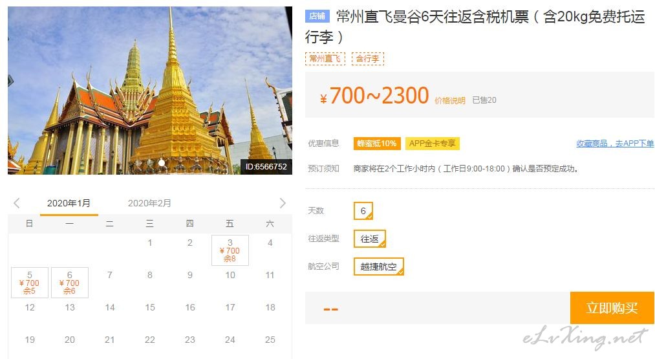
Task: Click the 往返类型 label
Action: [x=323, y=239]
